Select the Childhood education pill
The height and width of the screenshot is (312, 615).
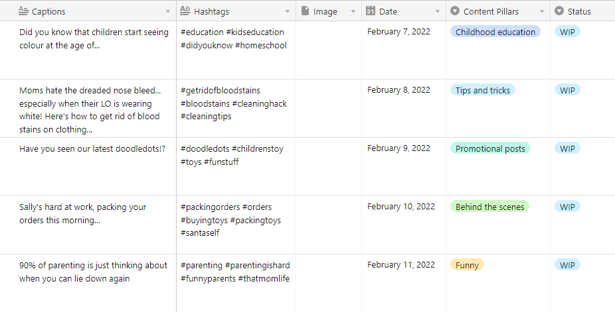(x=495, y=32)
